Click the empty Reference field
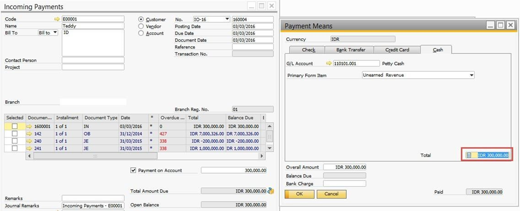The image size is (520, 211). [x=253, y=47]
